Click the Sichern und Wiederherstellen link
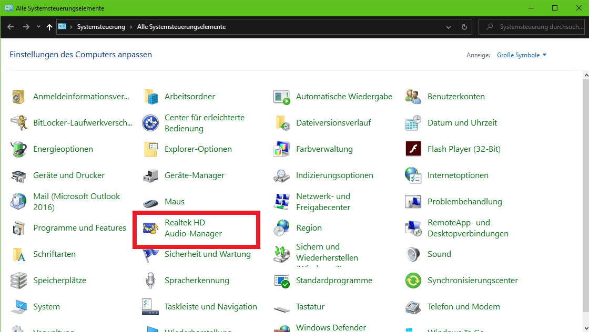This screenshot has width=589, height=332. [x=327, y=252]
